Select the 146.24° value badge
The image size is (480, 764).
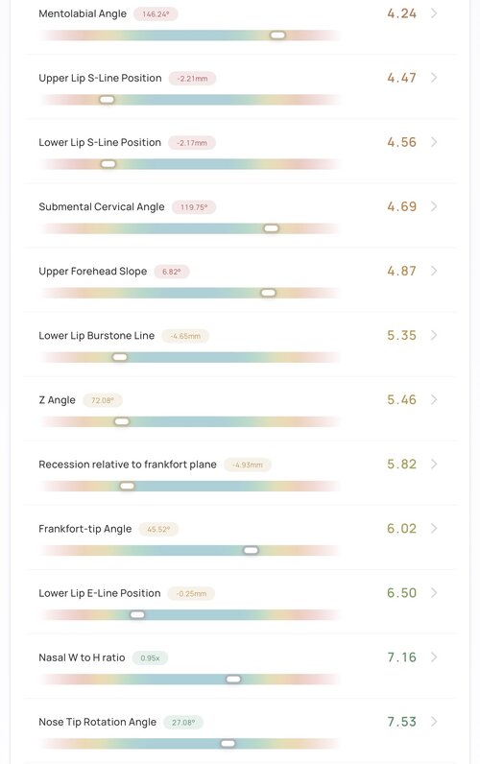tap(156, 14)
